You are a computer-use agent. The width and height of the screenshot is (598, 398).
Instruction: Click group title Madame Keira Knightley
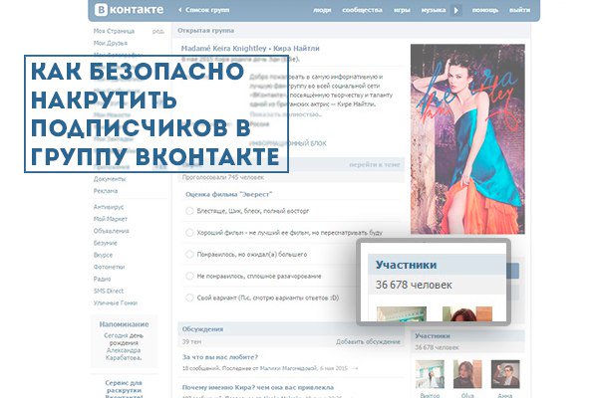[x=250, y=49]
